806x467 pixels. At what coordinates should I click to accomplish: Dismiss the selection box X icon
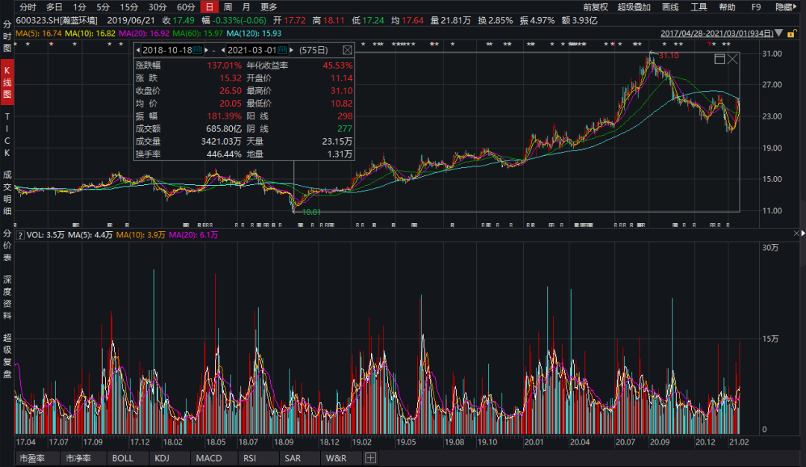pos(733,59)
